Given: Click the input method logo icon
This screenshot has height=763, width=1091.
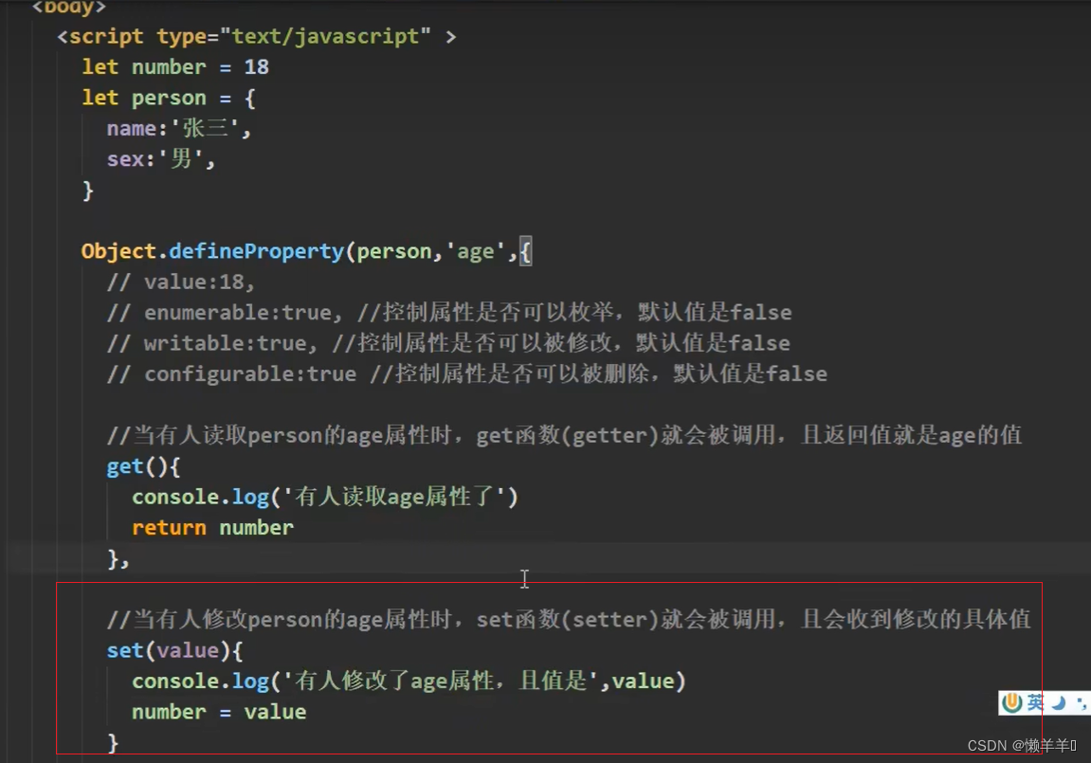Looking at the screenshot, I should click(x=1012, y=702).
